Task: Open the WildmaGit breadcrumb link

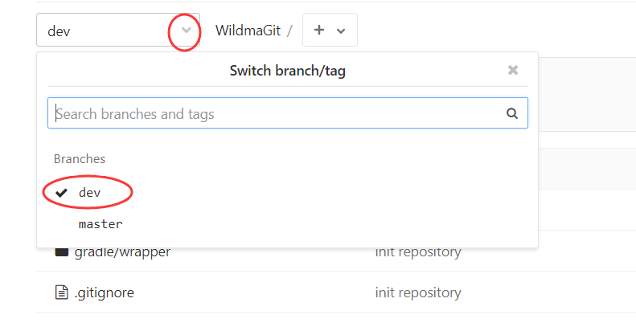Action: (x=248, y=31)
